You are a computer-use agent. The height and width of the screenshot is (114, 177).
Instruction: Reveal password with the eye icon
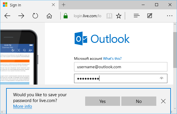pos(162,78)
